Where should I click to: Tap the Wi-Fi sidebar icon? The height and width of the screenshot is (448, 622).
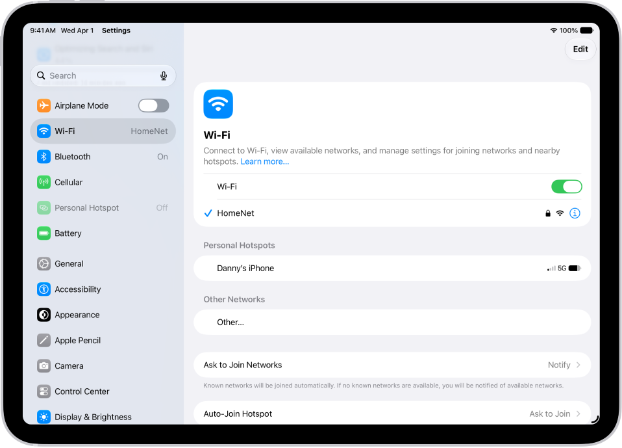point(44,131)
